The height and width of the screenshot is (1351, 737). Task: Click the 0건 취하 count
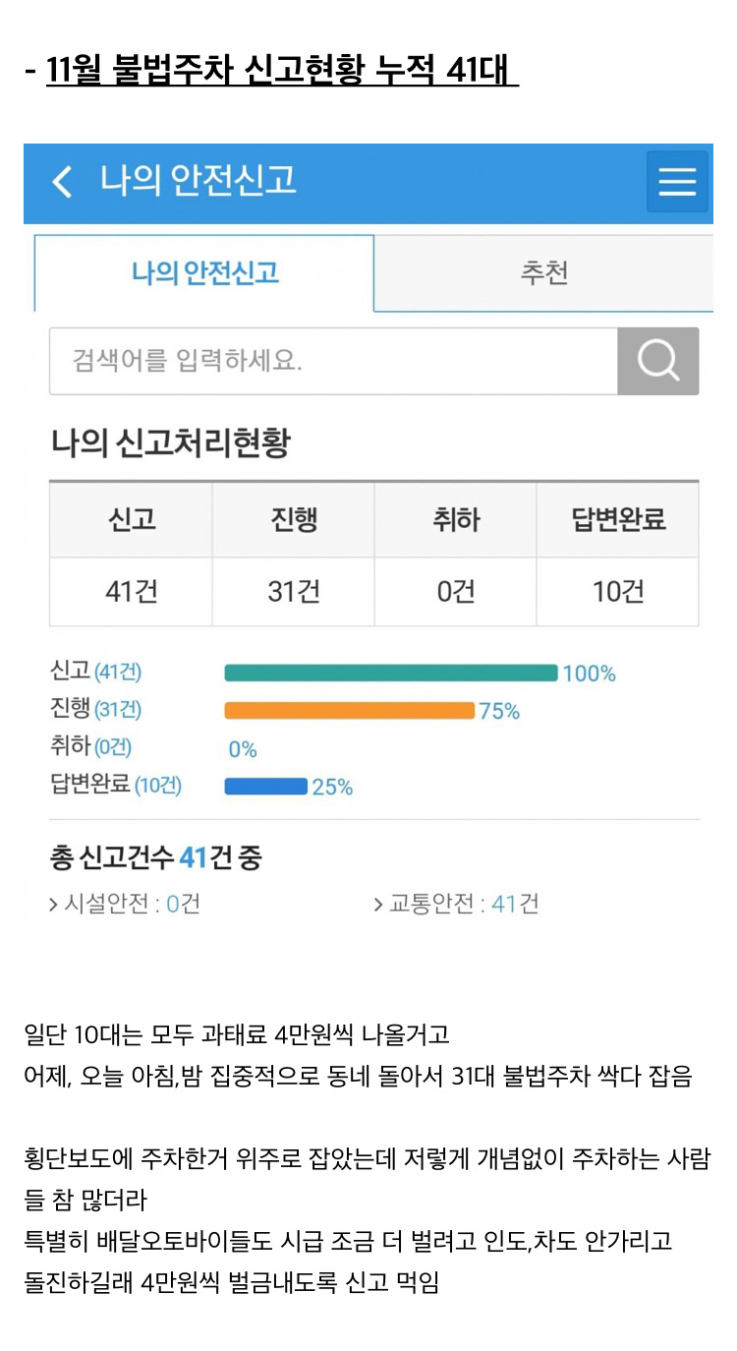point(454,591)
